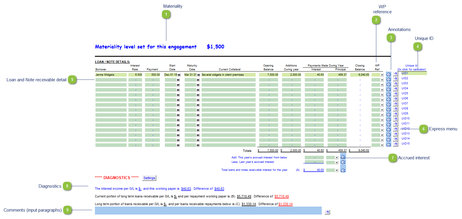Select the 500.00 payment cell
462x219 pixels.
tap(153, 75)
